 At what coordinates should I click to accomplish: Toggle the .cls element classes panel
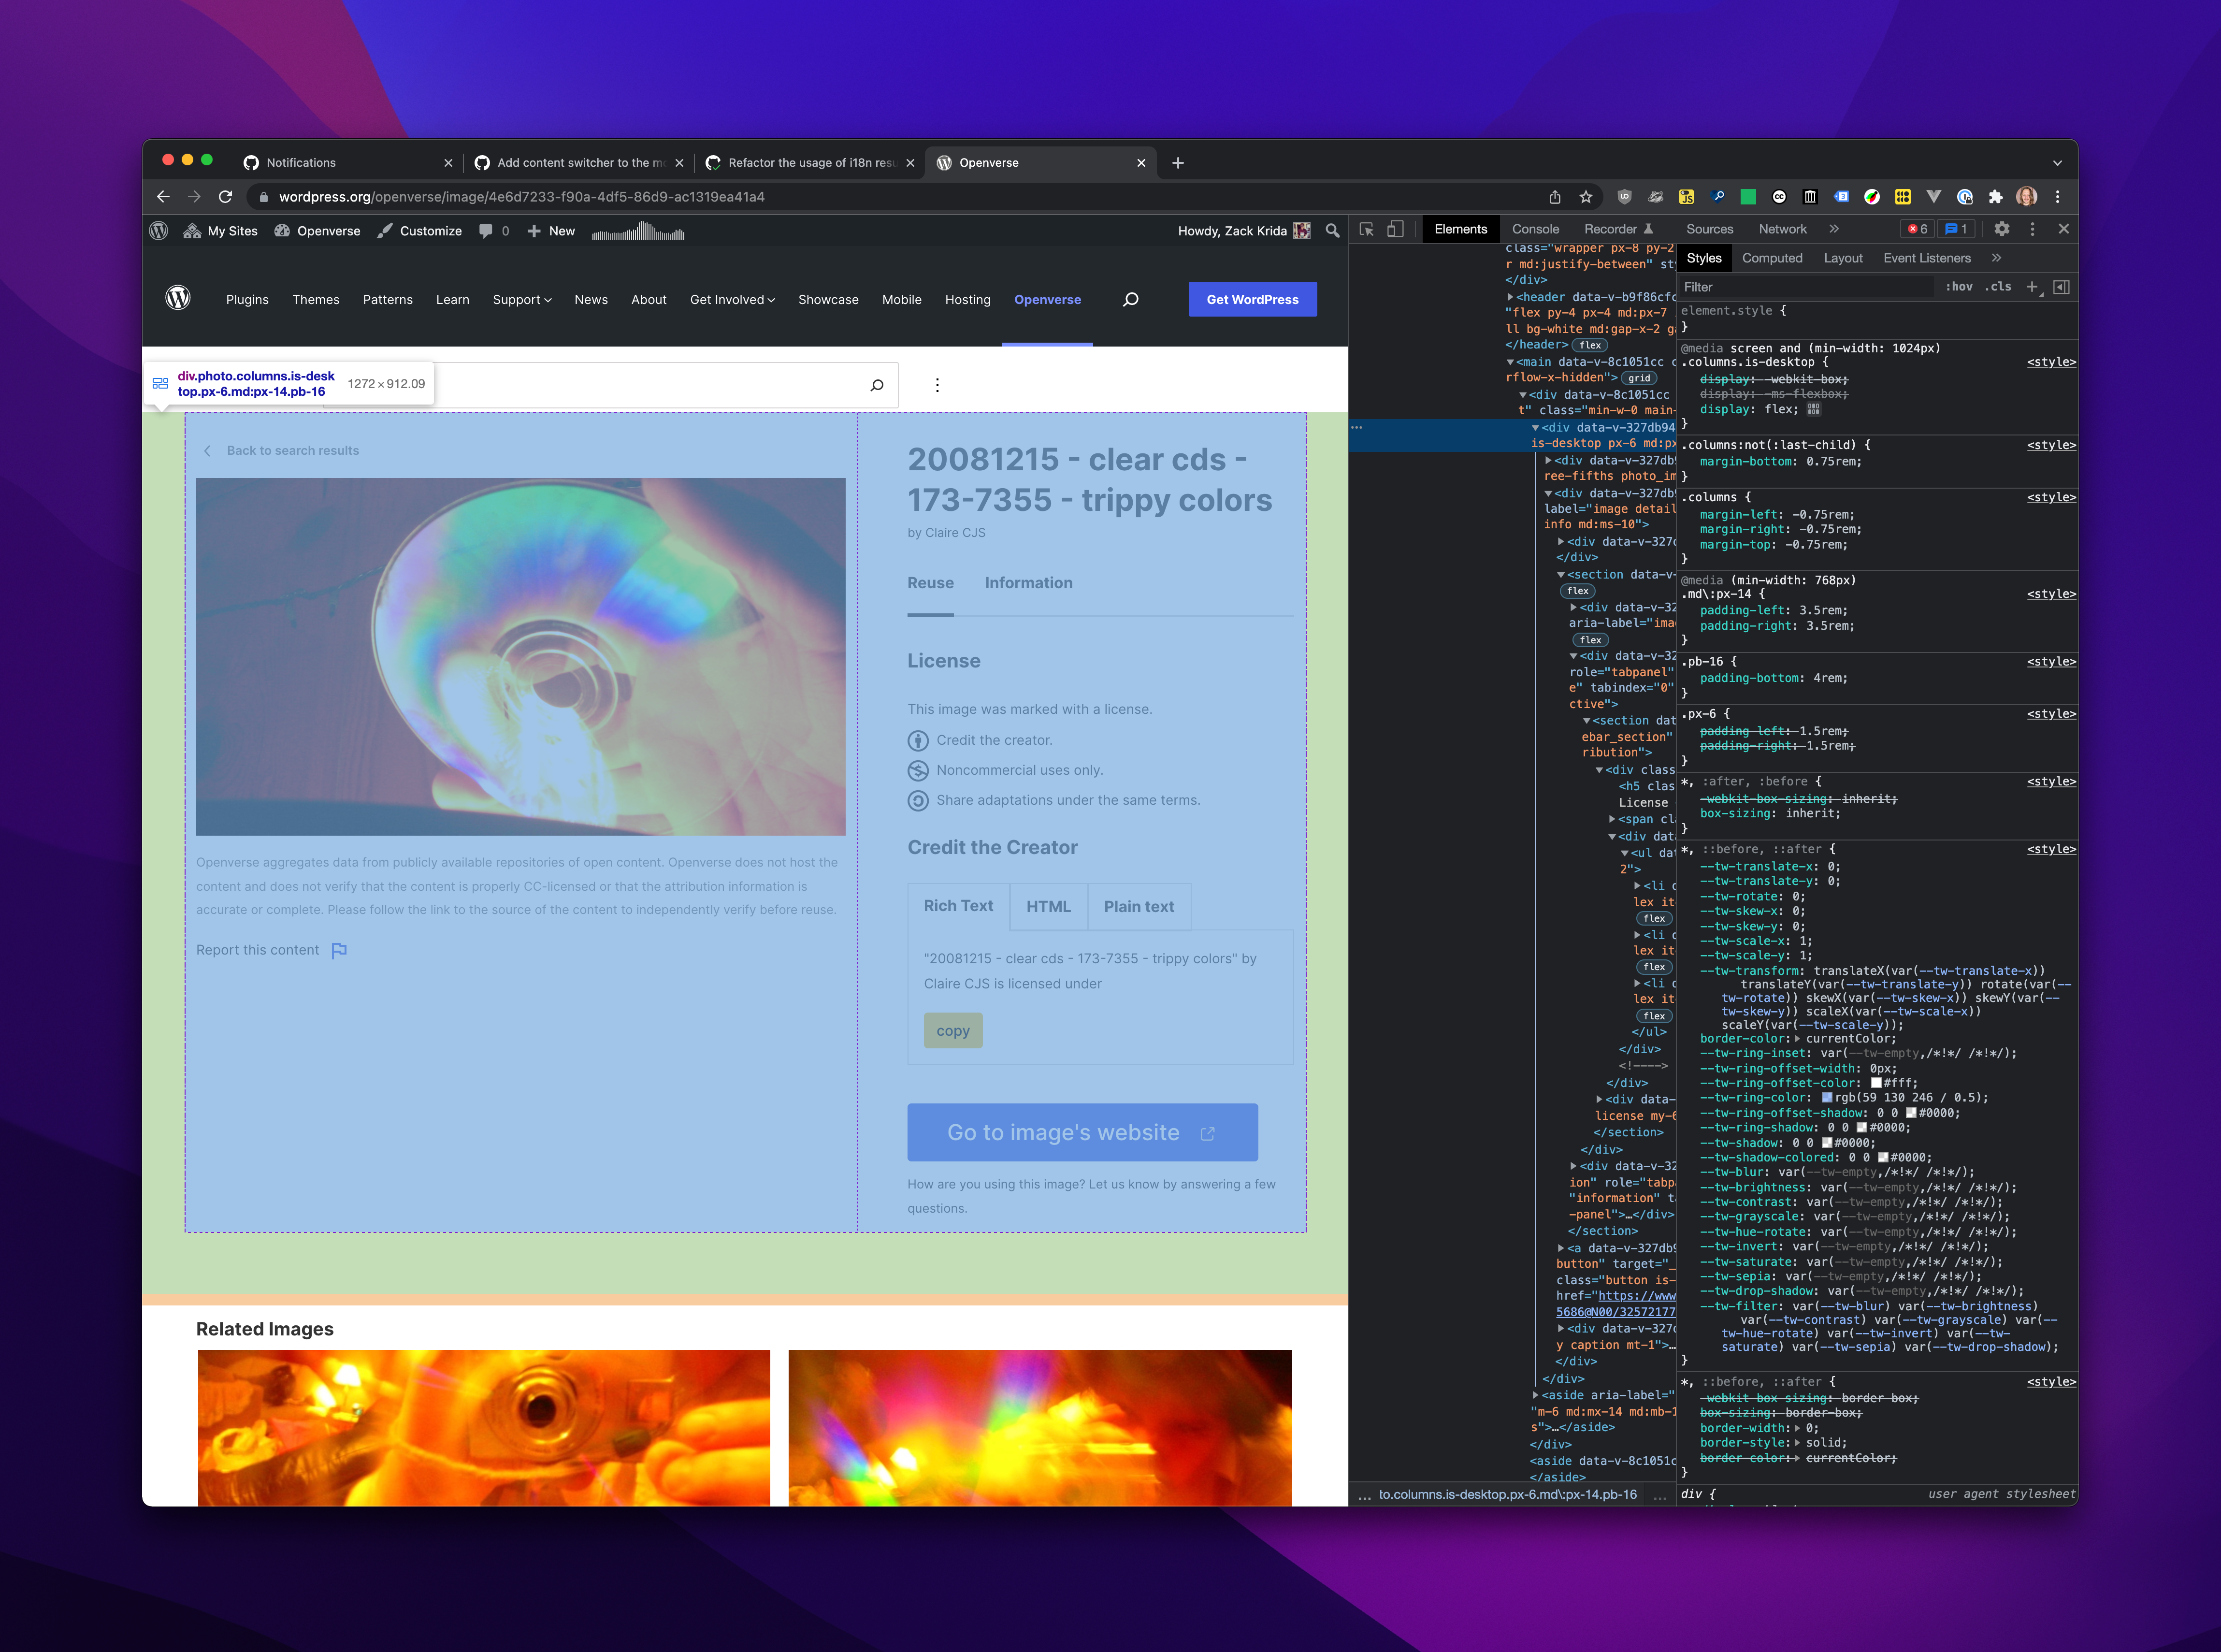coord(1998,287)
